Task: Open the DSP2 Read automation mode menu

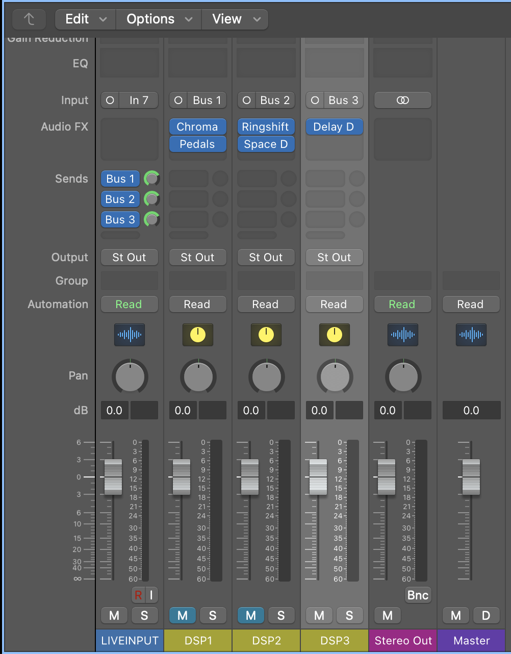Action: [x=266, y=305]
